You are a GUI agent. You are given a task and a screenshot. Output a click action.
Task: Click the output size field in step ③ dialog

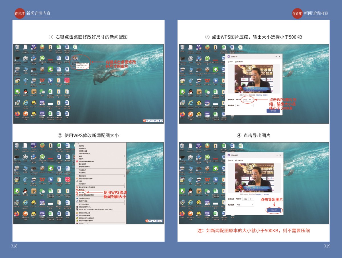[x=245, y=100]
